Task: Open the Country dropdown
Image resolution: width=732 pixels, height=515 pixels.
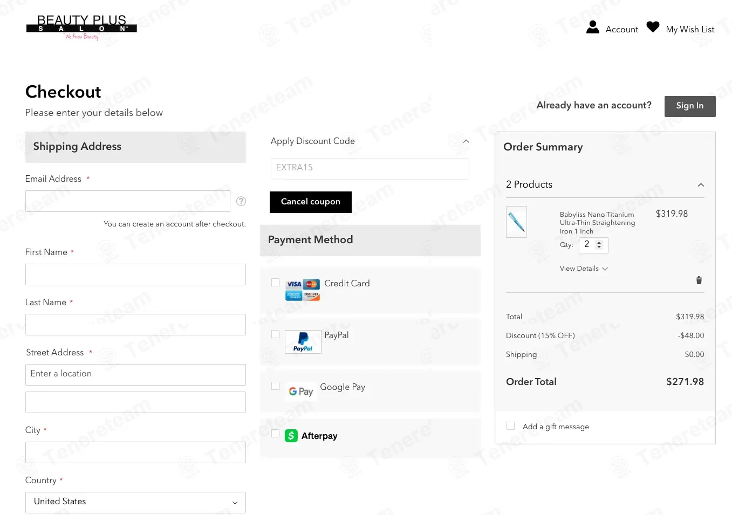Action: click(135, 502)
